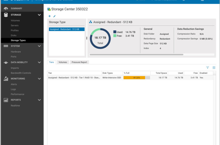Open Hardware under System
This screenshot has height=145, width=220.
pyautogui.click(x=16, y=52)
